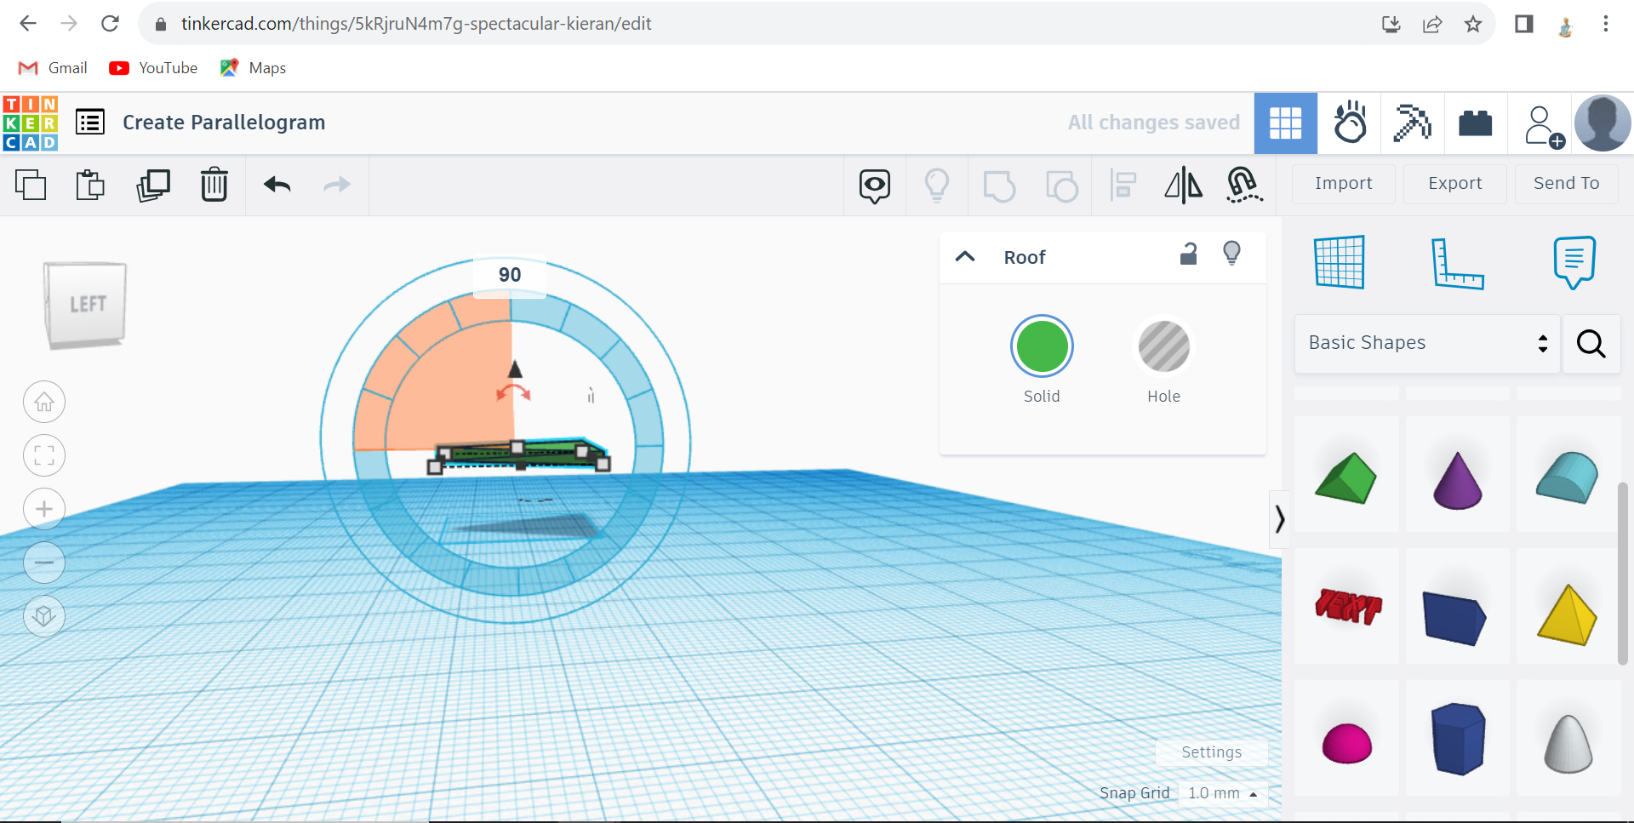1634x823 pixels.
Task: Open Maps bookmark
Action: point(253,68)
